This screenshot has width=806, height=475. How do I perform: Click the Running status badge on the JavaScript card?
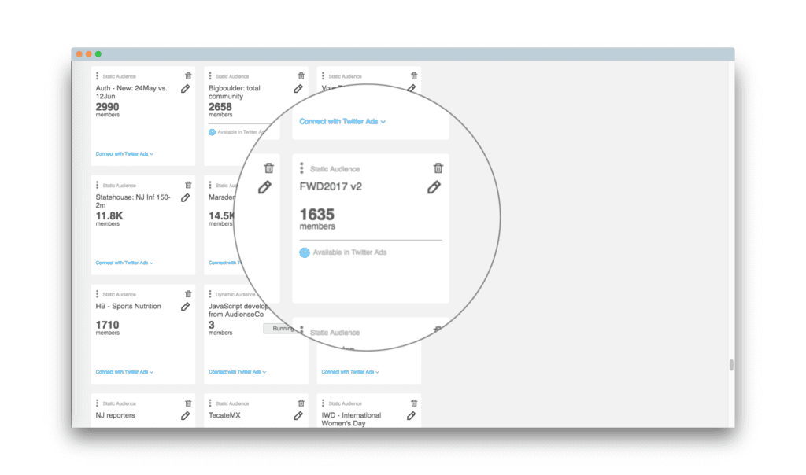[x=281, y=329]
